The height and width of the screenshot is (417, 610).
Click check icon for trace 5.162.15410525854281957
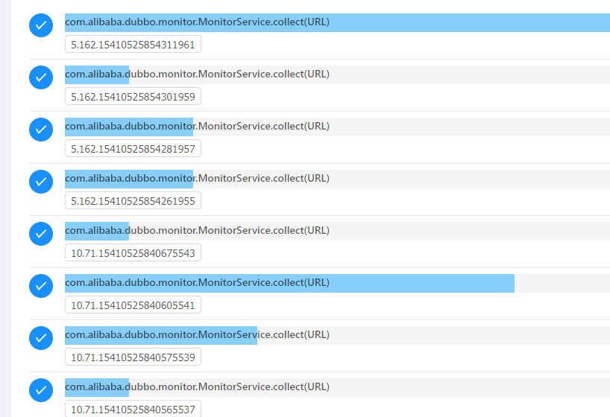[41, 130]
